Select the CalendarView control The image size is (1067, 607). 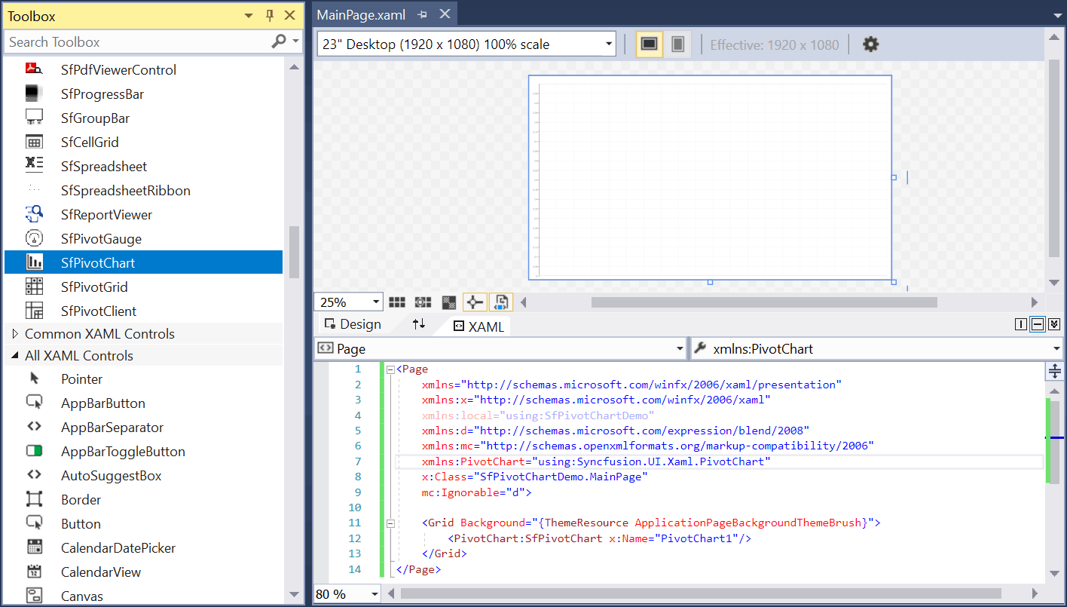(143, 572)
